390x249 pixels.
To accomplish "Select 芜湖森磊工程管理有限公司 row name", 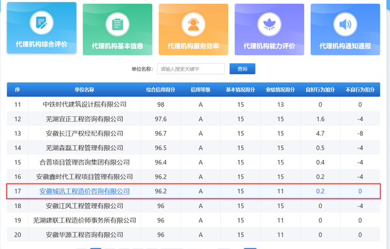I will (84, 148).
